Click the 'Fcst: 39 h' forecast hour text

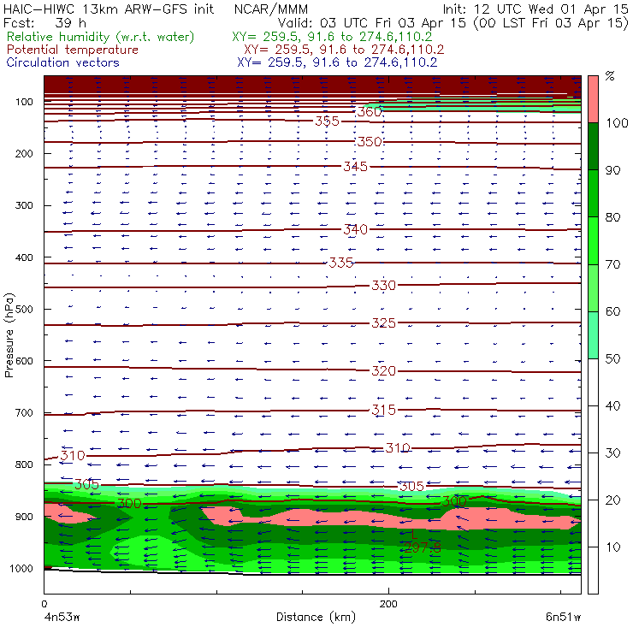click(44, 22)
